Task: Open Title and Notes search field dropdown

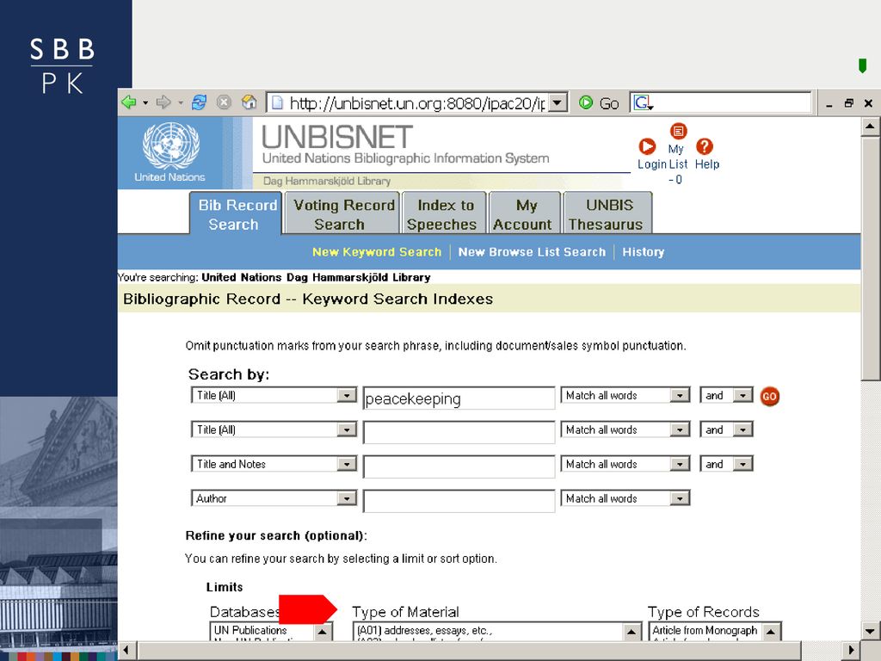Action: coord(347,464)
